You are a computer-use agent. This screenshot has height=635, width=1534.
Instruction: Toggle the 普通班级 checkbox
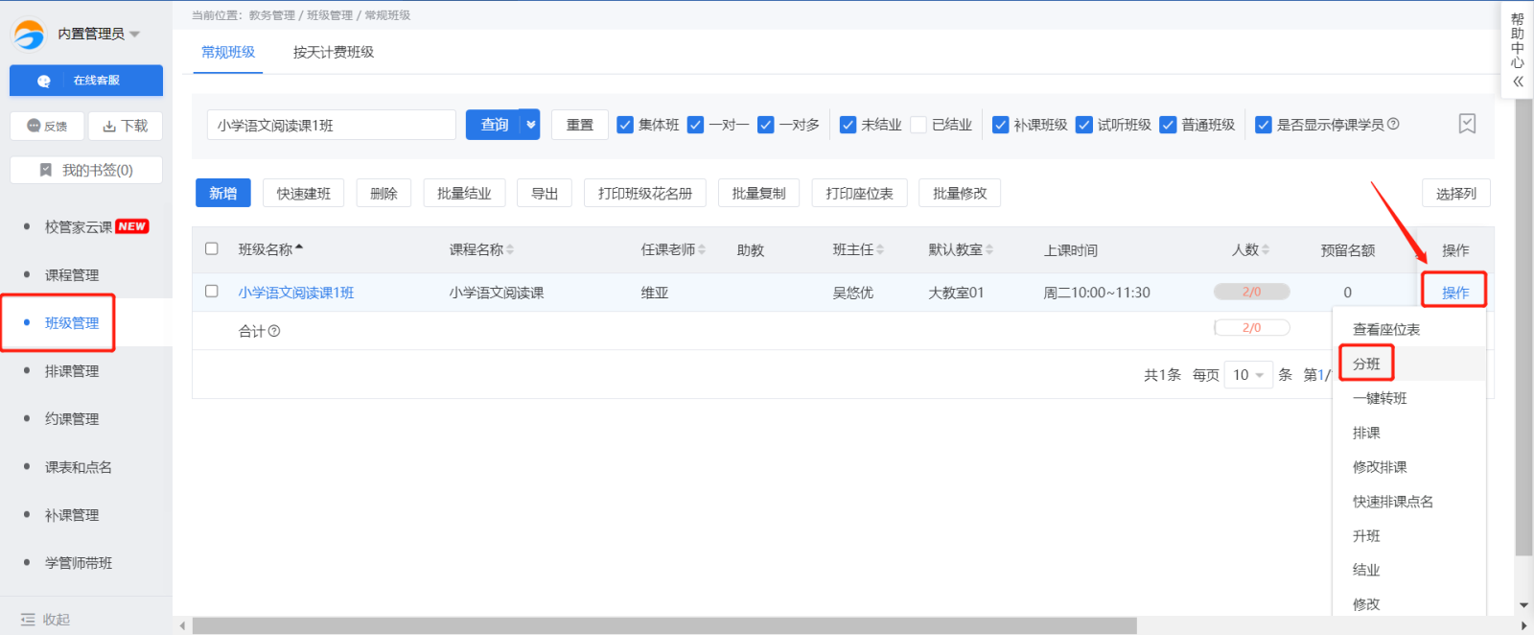(1169, 125)
